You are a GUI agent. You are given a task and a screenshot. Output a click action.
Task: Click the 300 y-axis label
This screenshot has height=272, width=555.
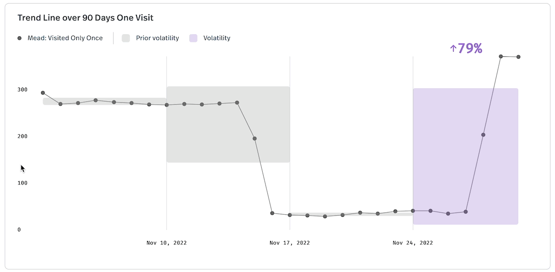(22, 89)
